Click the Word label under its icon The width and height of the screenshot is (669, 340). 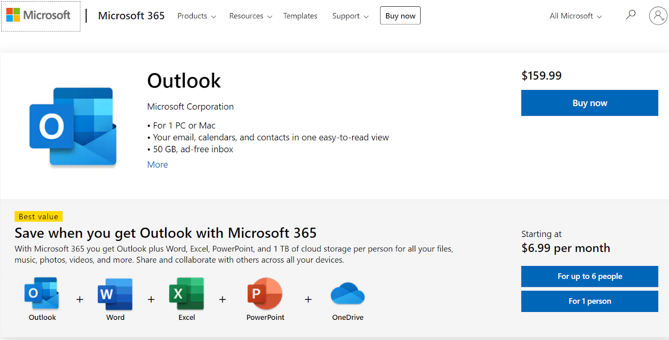pyautogui.click(x=115, y=317)
